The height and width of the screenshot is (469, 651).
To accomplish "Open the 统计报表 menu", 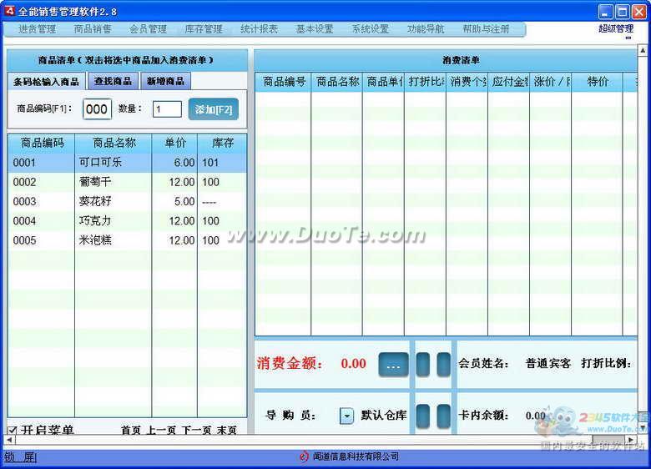I will pyautogui.click(x=259, y=29).
